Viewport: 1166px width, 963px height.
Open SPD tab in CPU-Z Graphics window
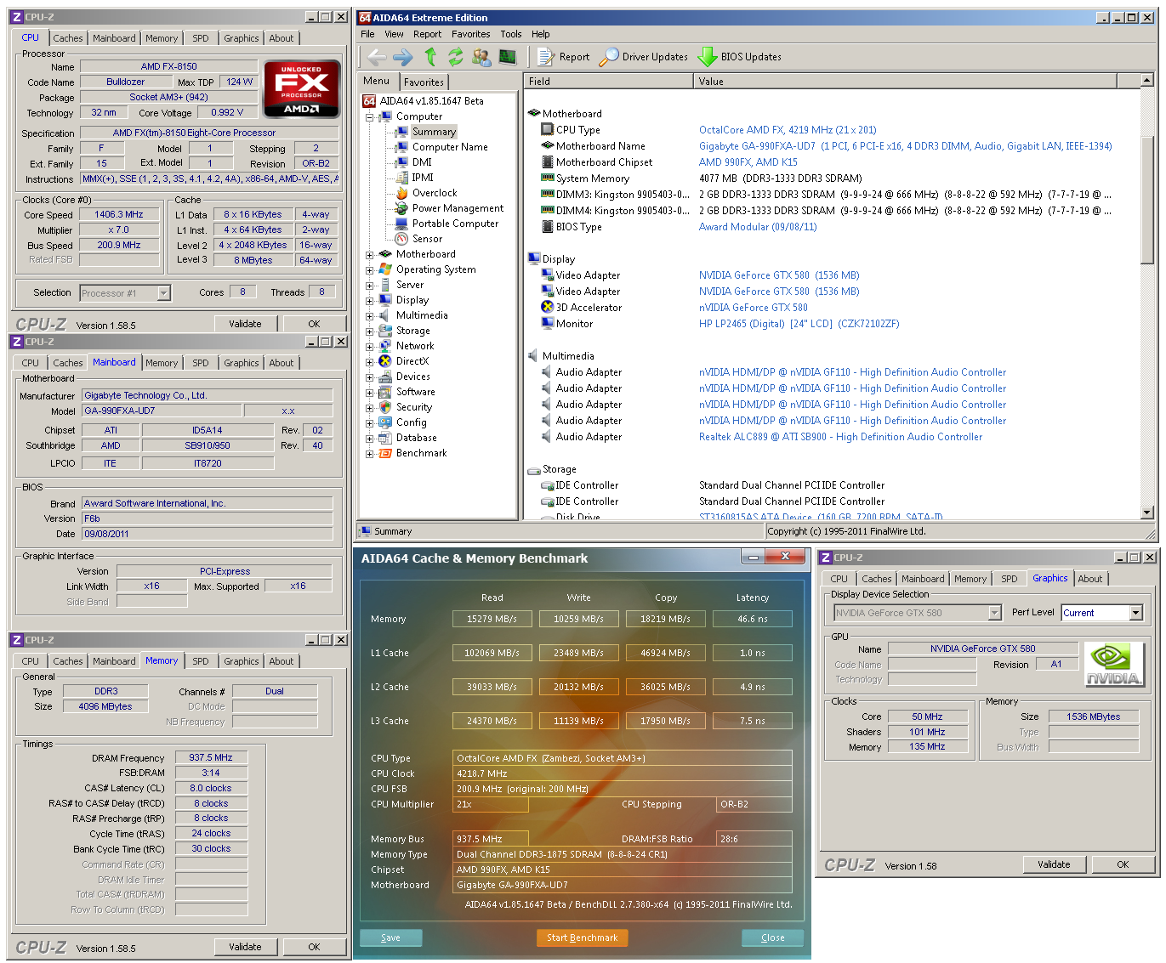pyautogui.click(x=1010, y=579)
